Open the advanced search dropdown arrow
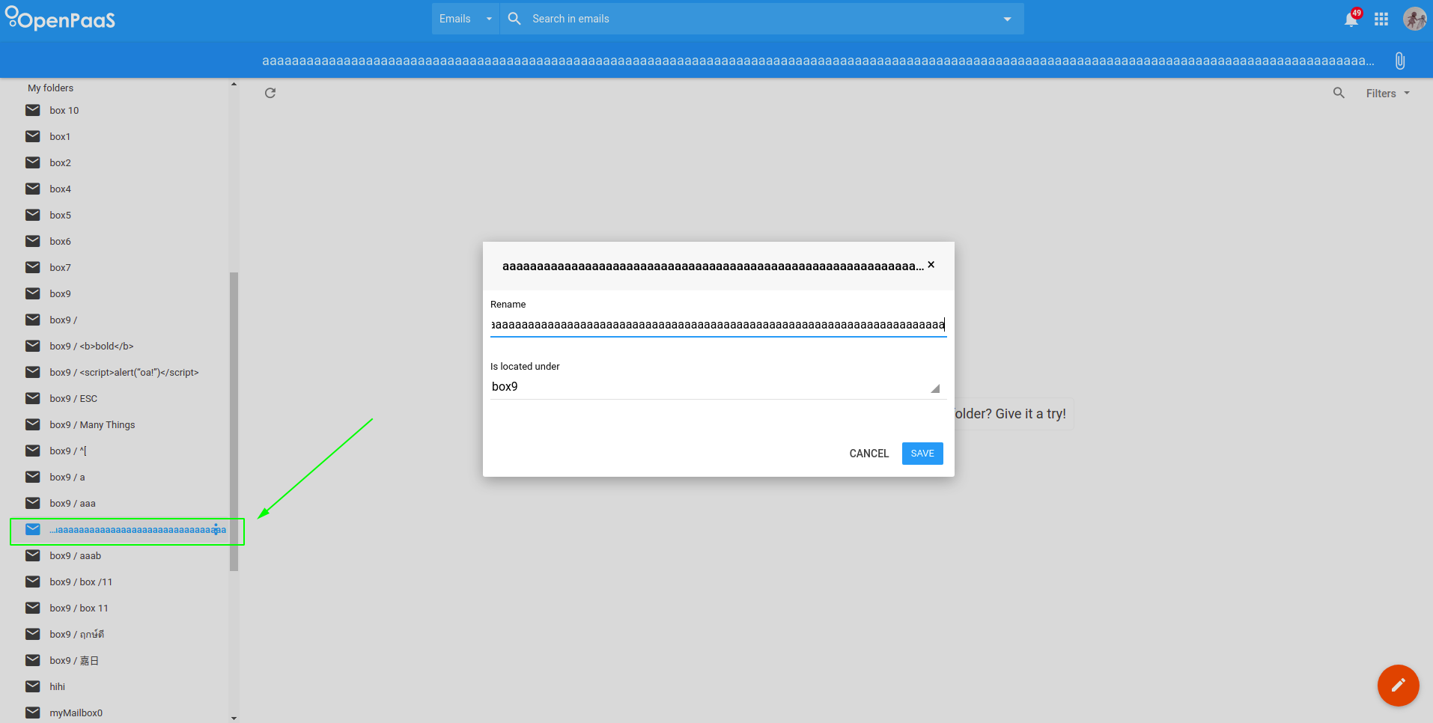The width and height of the screenshot is (1433, 723). [1007, 18]
